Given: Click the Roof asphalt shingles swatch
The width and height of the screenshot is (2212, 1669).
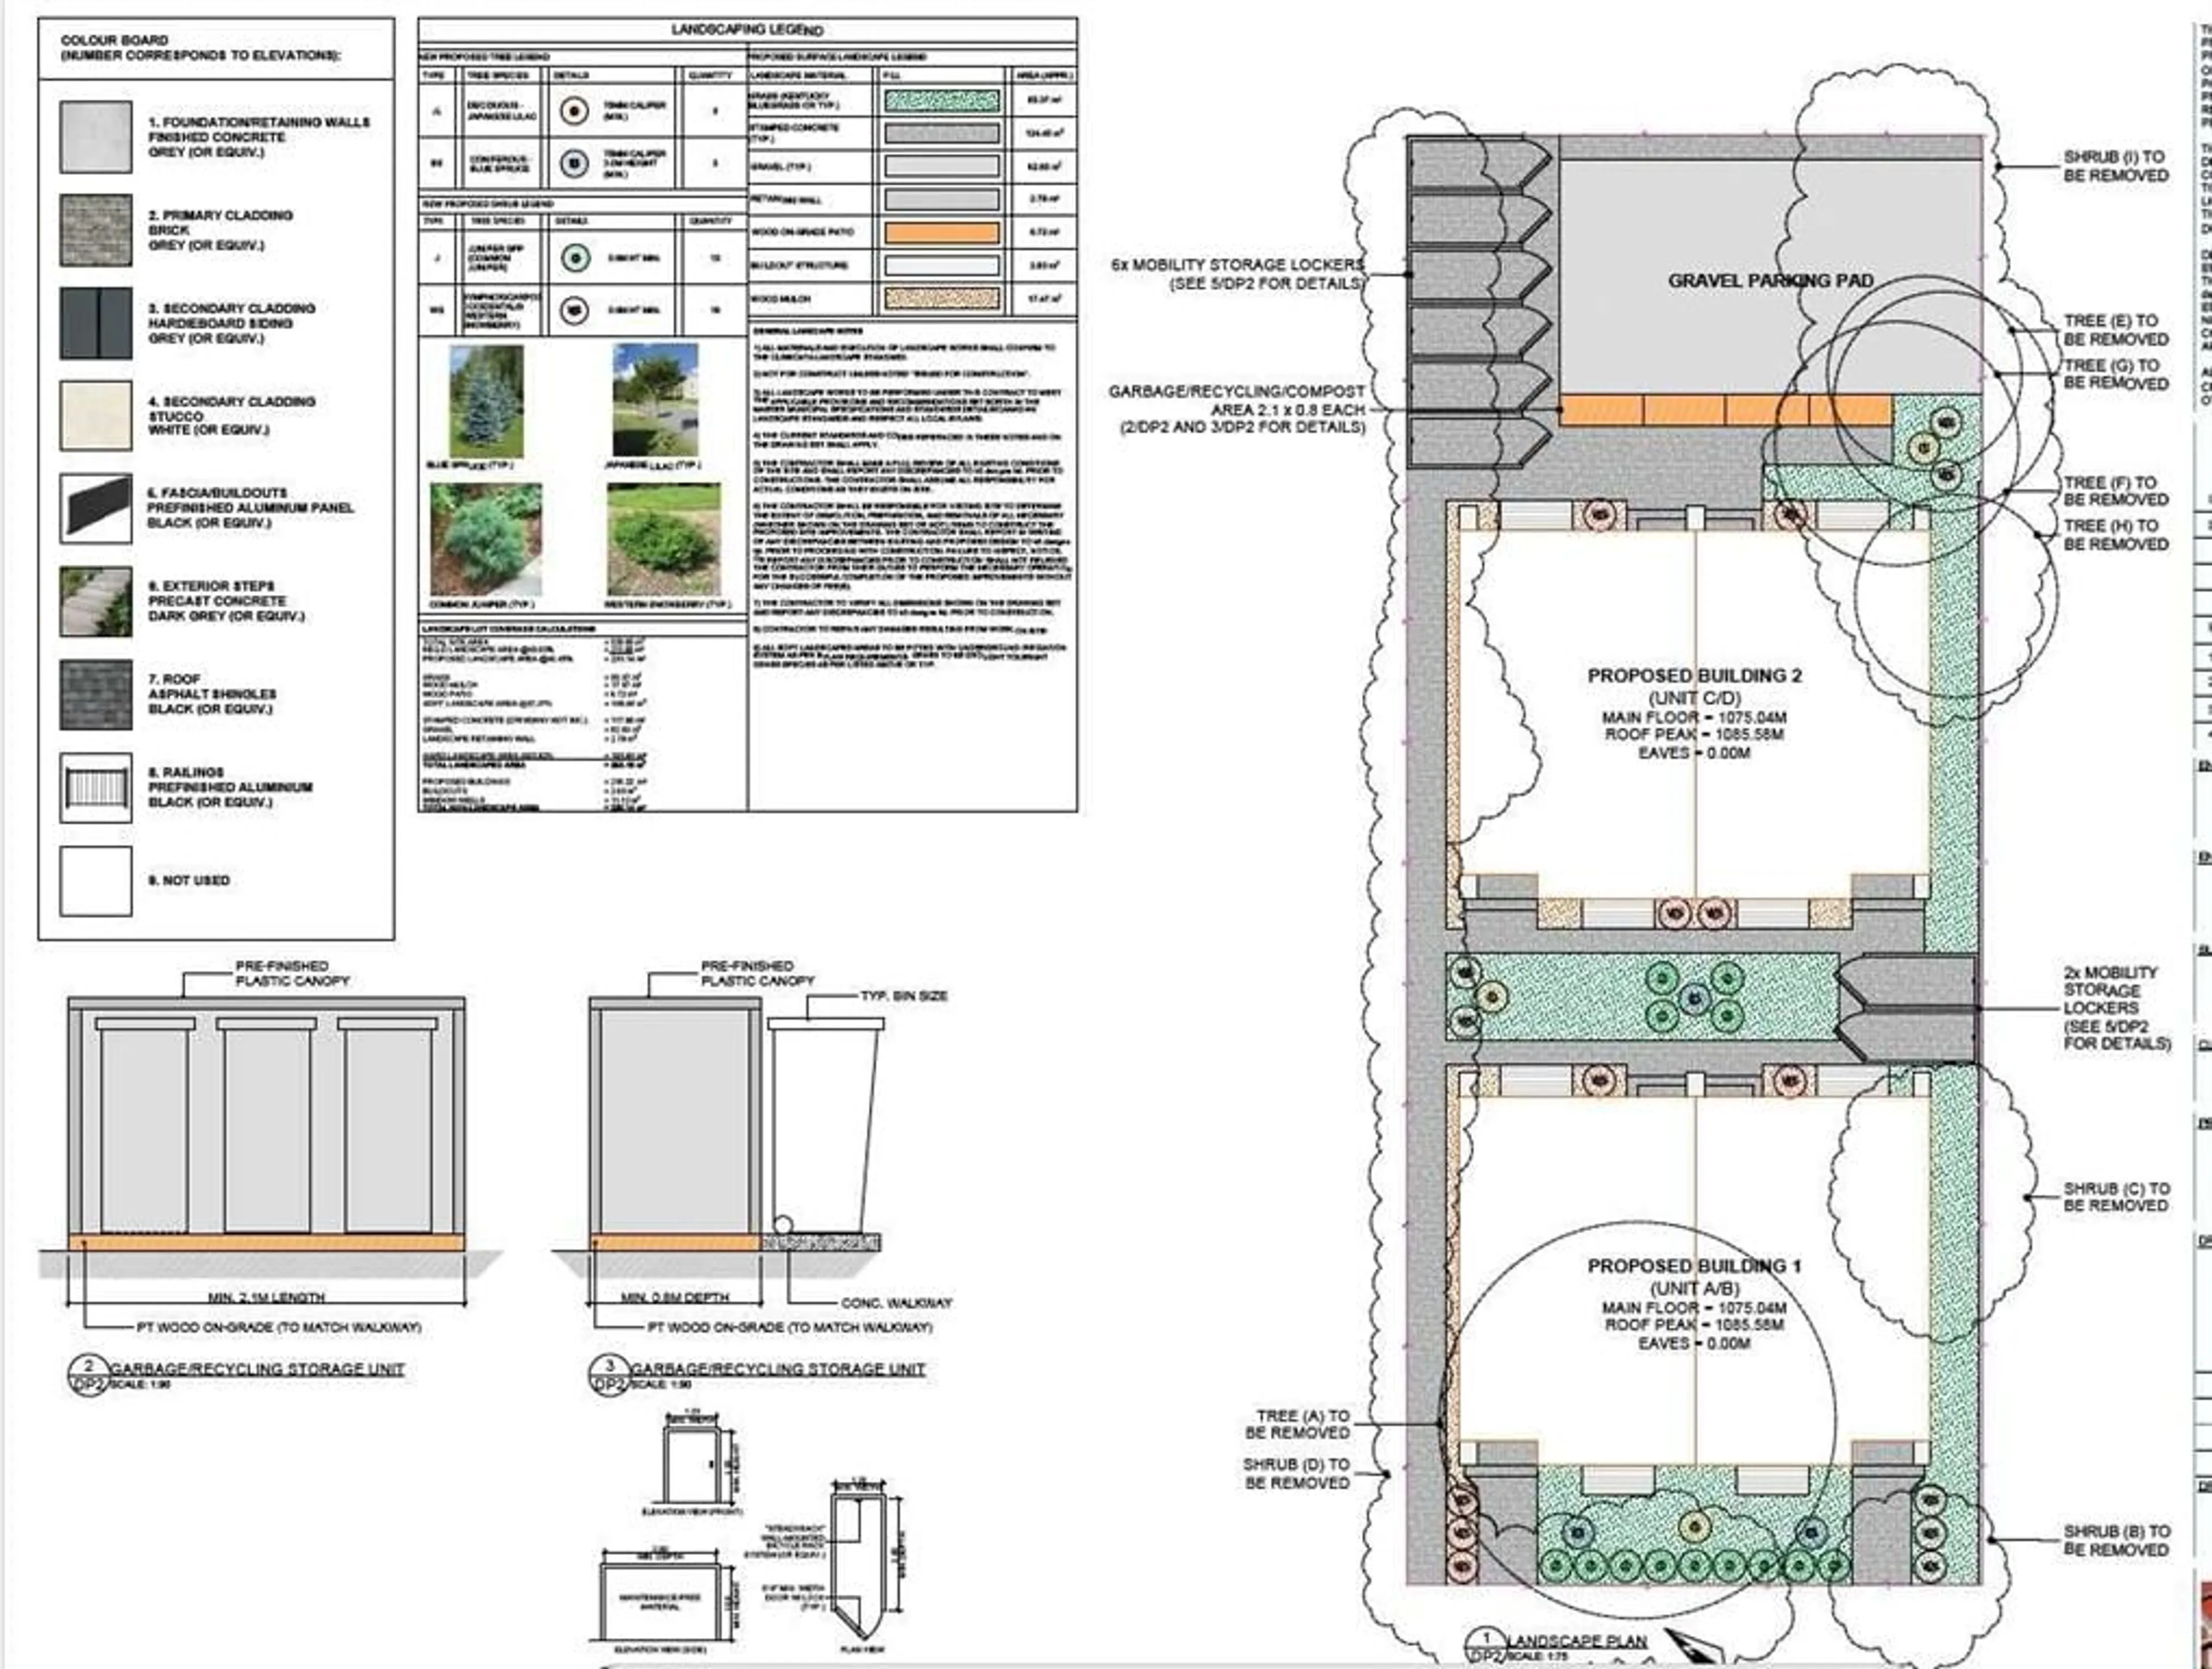Looking at the screenshot, I should pyautogui.click(x=95, y=694).
